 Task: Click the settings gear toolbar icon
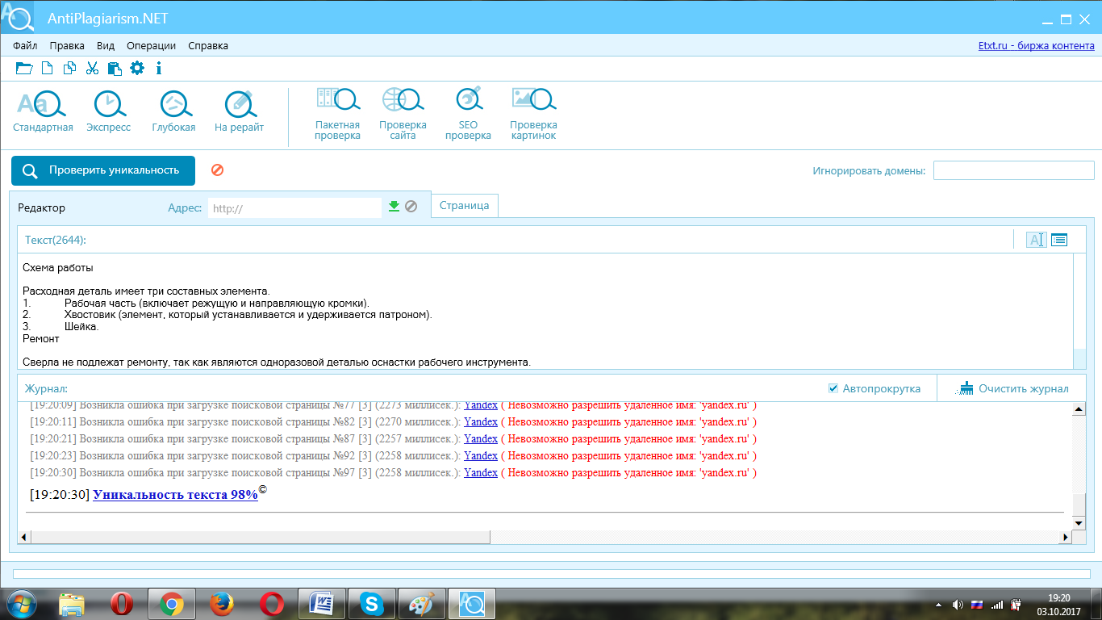(137, 69)
